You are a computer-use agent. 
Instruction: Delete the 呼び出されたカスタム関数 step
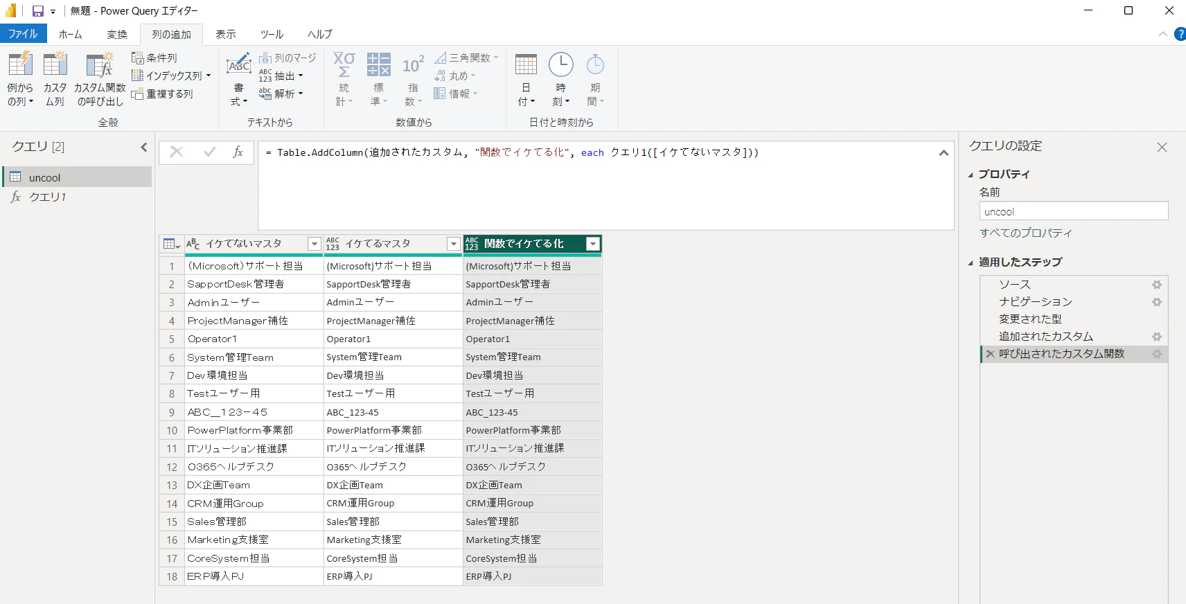point(990,354)
